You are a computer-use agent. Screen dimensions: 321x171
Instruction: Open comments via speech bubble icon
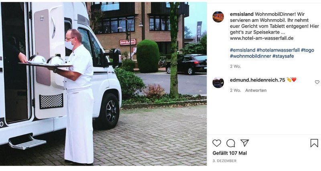(x=231, y=143)
